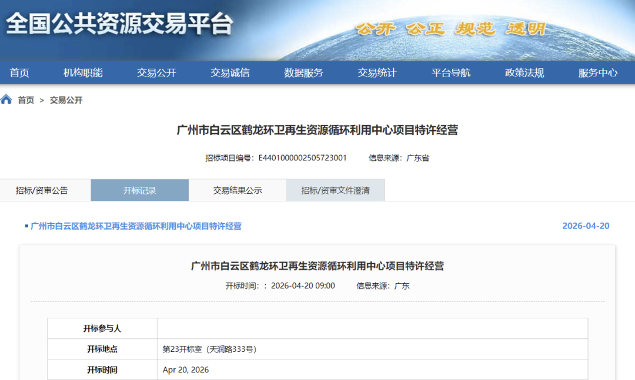635x380 pixels.
Task: Switch to the 交易结果公示 tab
Action: (238, 190)
